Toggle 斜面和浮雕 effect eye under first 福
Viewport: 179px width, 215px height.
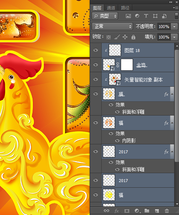[x=117, y=112]
